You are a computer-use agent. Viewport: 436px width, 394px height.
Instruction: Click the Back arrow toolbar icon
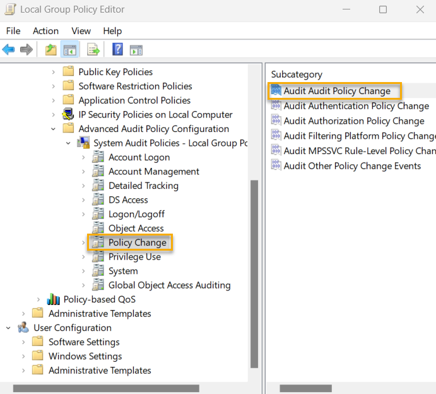(x=9, y=50)
